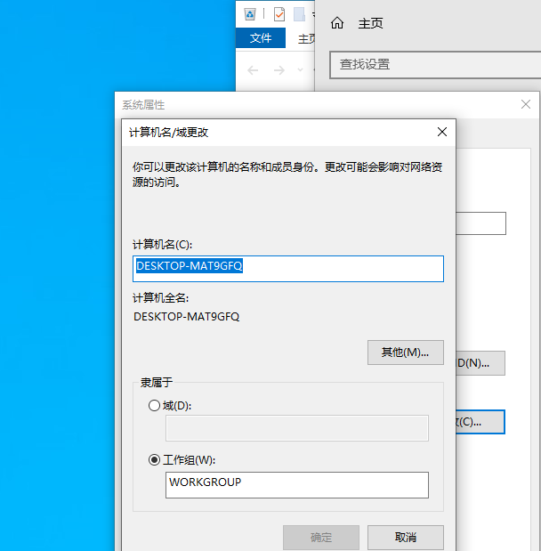Click the back arrow in File Explorer
The height and width of the screenshot is (551, 541).
(x=253, y=70)
